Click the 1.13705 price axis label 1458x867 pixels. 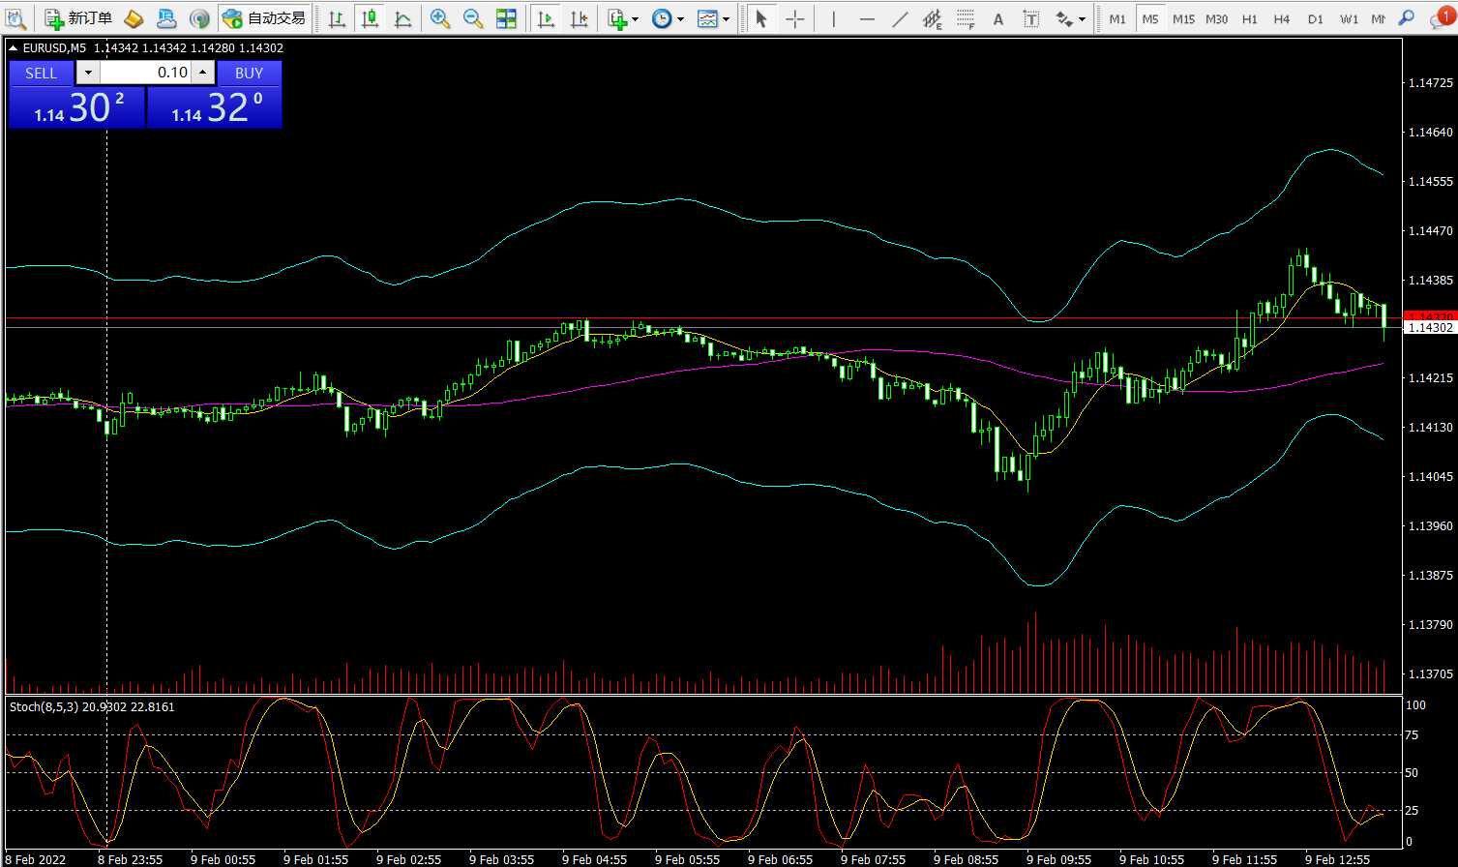click(1431, 673)
